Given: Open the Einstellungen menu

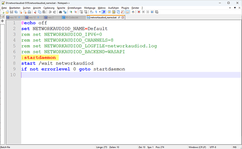Looking at the screenshot, I should 74,7.
